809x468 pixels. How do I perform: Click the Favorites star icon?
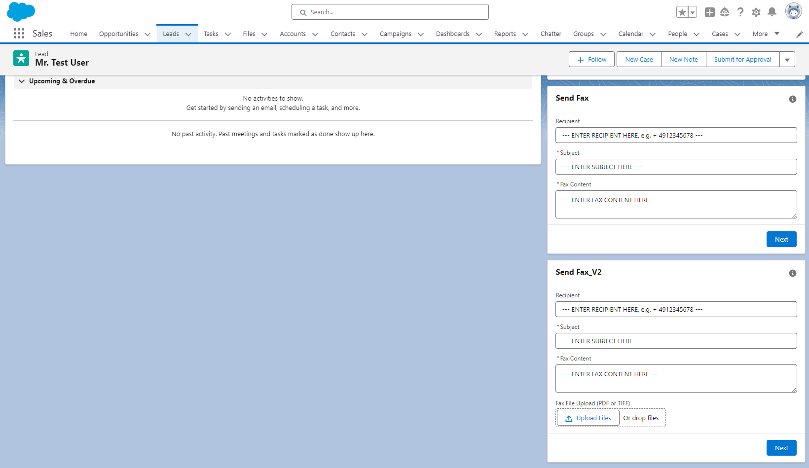pyautogui.click(x=682, y=12)
